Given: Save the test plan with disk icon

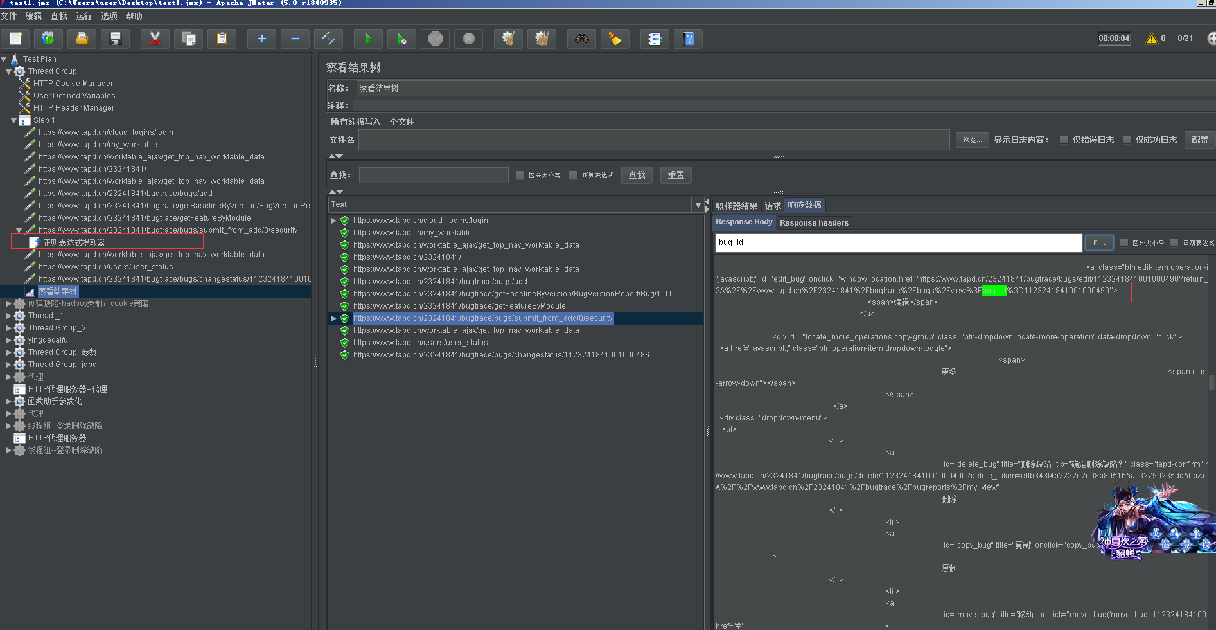Looking at the screenshot, I should click(x=116, y=39).
